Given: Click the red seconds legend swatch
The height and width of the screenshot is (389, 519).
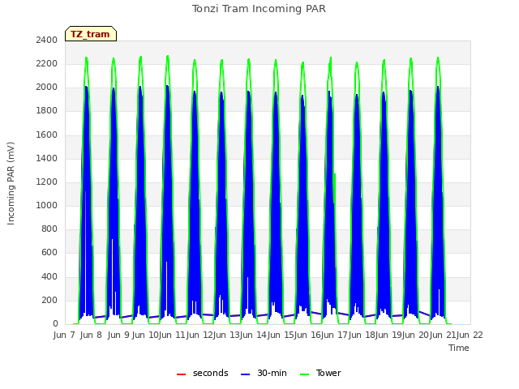Looking at the screenshot, I should coord(182,374).
